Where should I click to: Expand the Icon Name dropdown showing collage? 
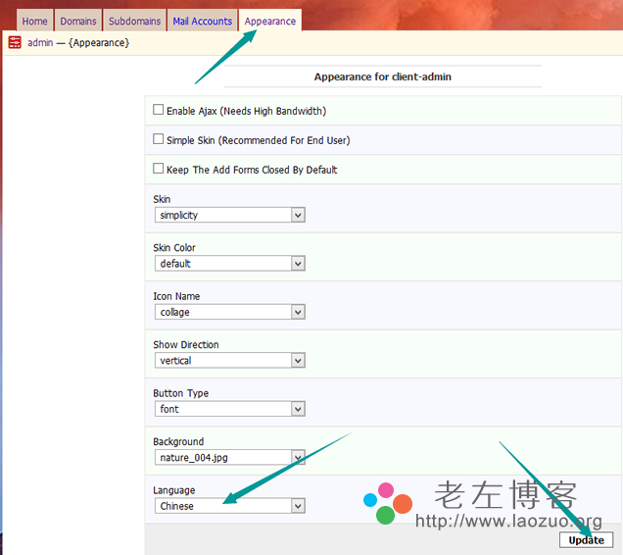pos(230,312)
